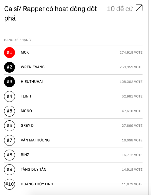Select GREY D nominee row

[x=73, y=126]
